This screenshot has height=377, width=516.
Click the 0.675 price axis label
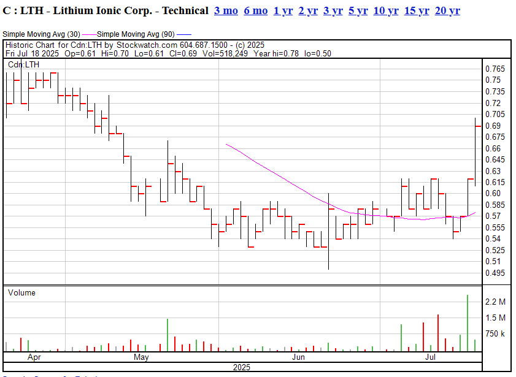pos(495,137)
